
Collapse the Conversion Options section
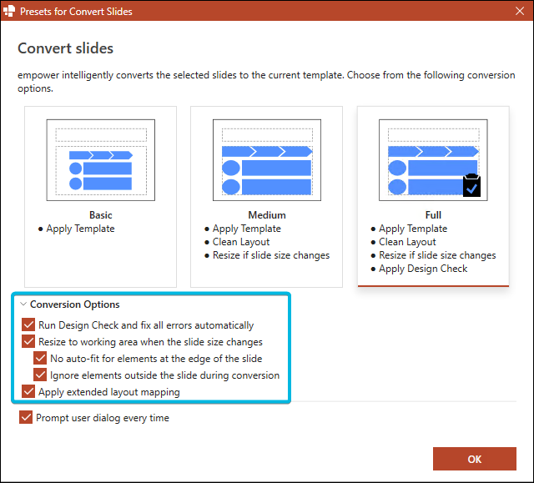(x=23, y=304)
